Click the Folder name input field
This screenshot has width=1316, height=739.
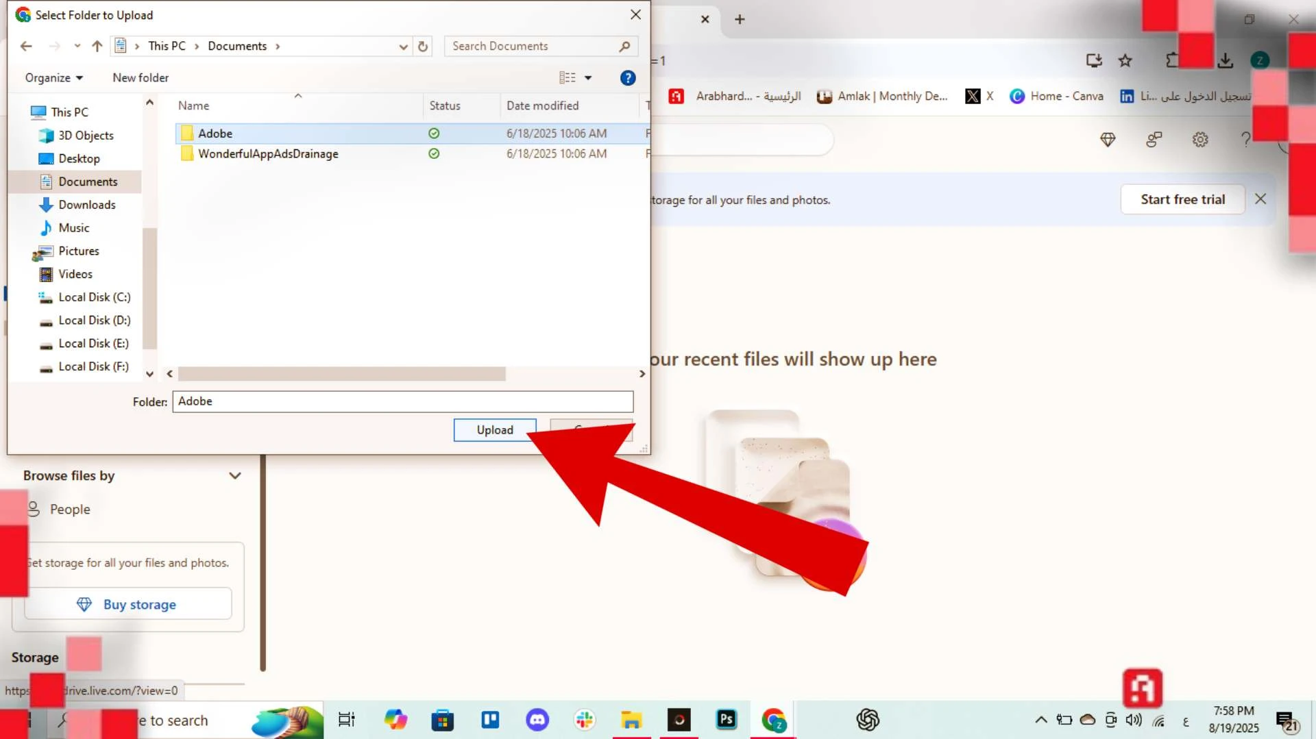[403, 401]
